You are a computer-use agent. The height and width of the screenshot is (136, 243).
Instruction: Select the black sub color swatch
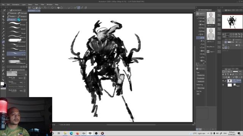[5, 85]
